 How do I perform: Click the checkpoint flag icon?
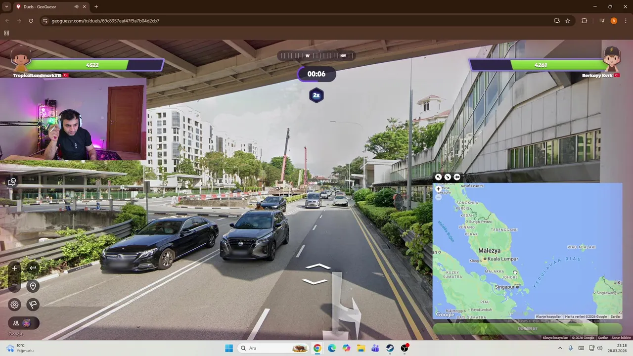(x=33, y=305)
